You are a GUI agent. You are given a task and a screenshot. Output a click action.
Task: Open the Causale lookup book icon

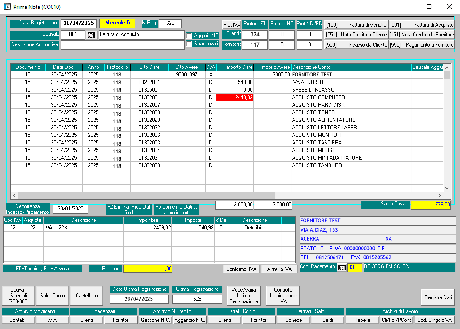91,35
